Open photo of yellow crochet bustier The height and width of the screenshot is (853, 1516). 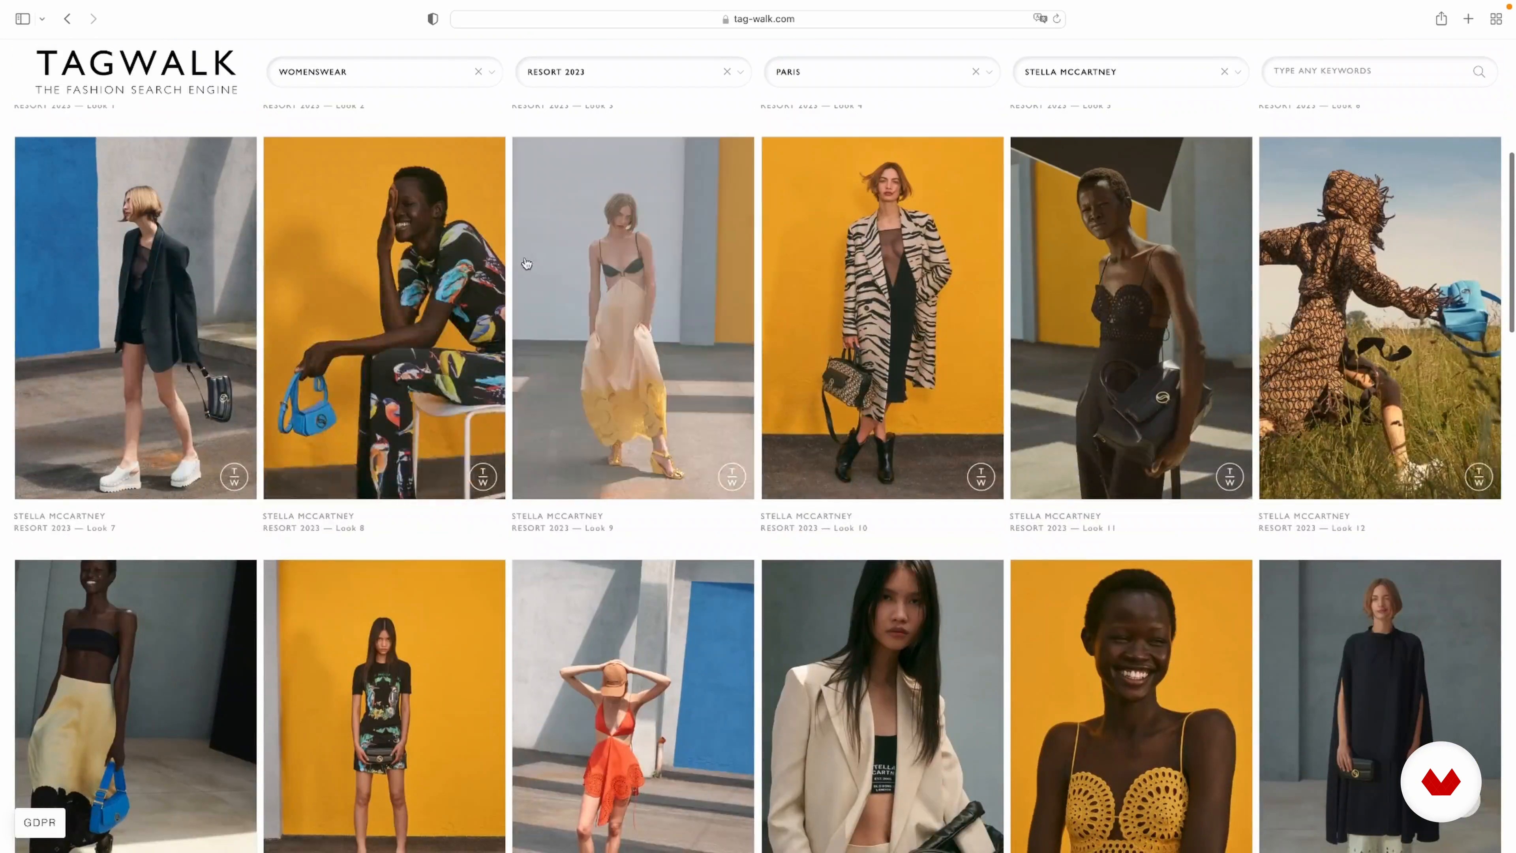point(1131,706)
